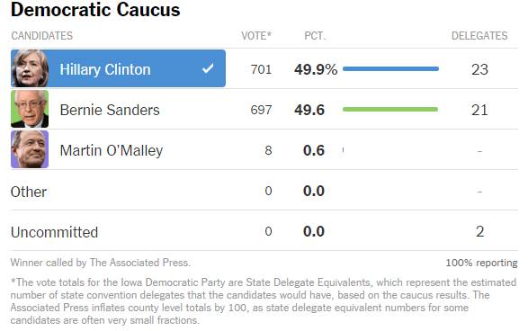This screenshot has height=331, width=528.
Task: Select the Bernie Sanders name label
Action: 110,110
